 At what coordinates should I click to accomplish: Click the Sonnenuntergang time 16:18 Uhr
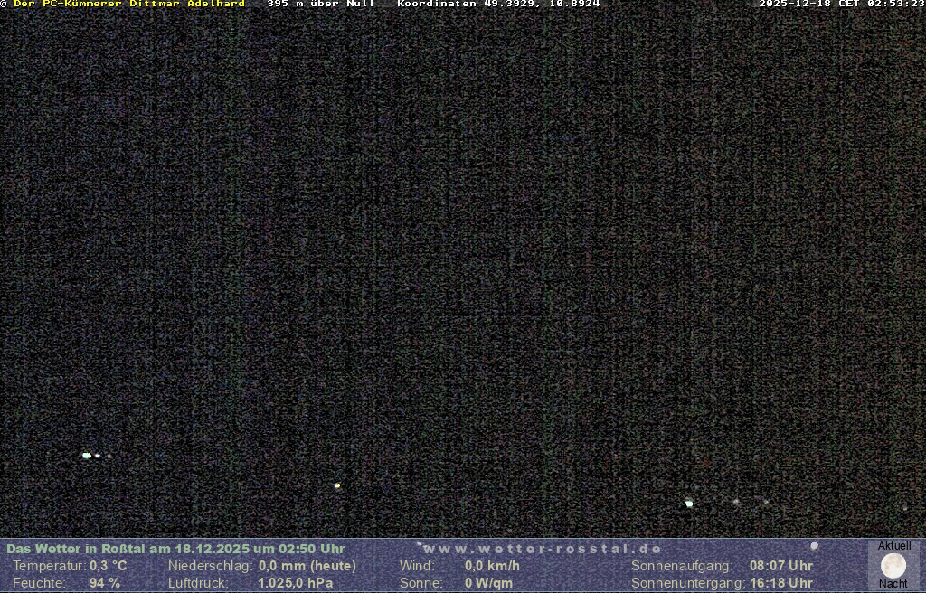click(781, 583)
